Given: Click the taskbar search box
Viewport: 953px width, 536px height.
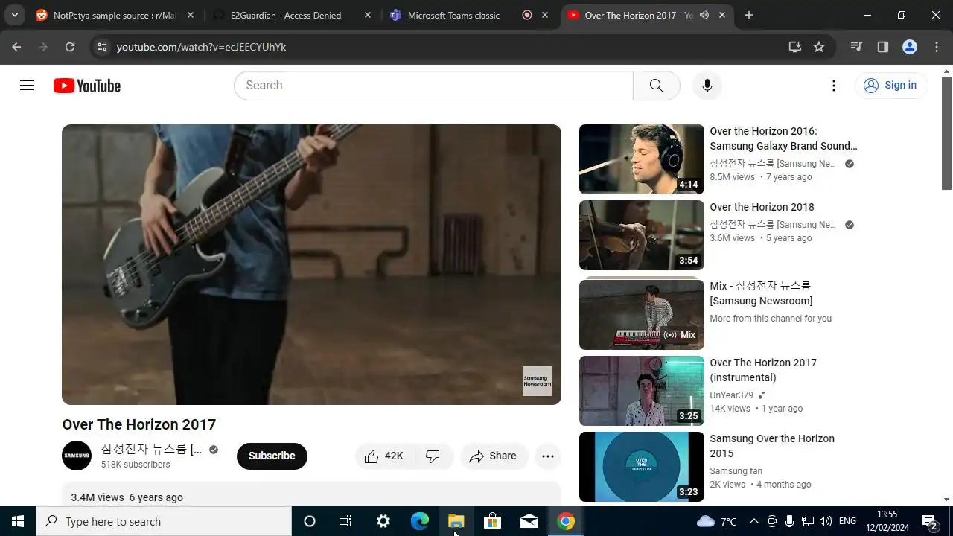Looking at the screenshot, I should click(x=164, y=522).
